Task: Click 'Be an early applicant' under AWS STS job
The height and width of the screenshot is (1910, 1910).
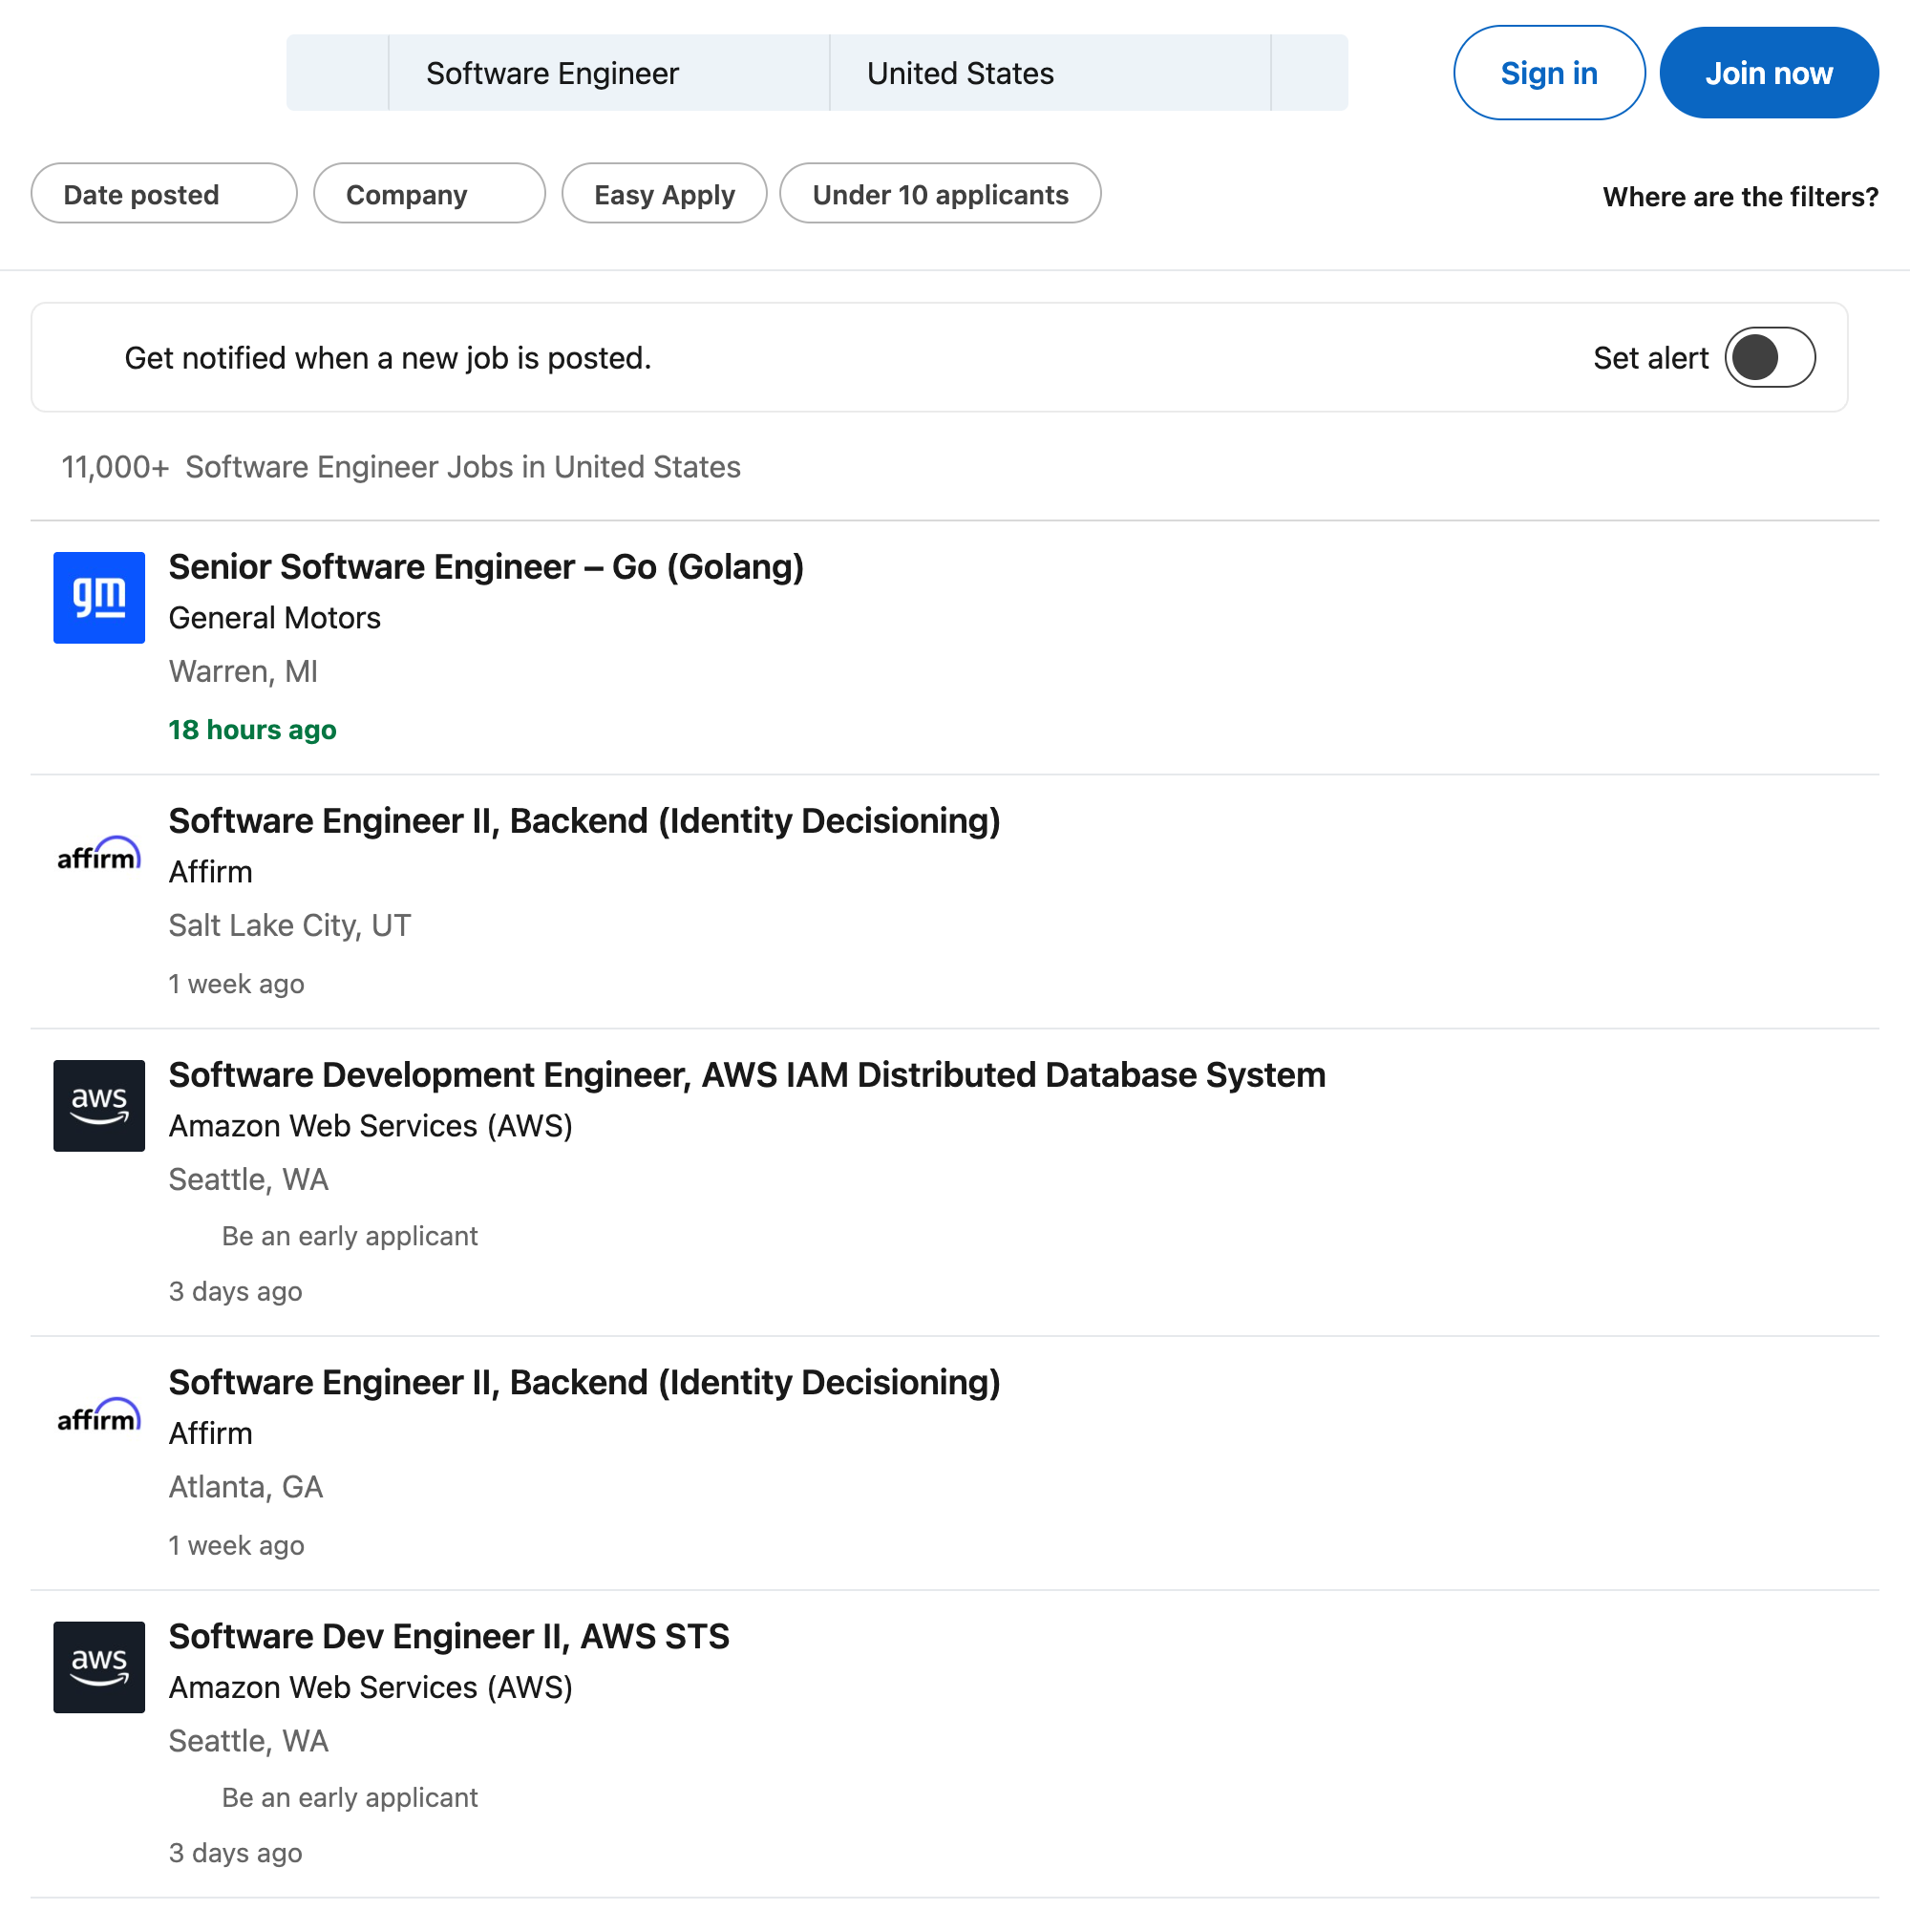Action: [349, 1797]
